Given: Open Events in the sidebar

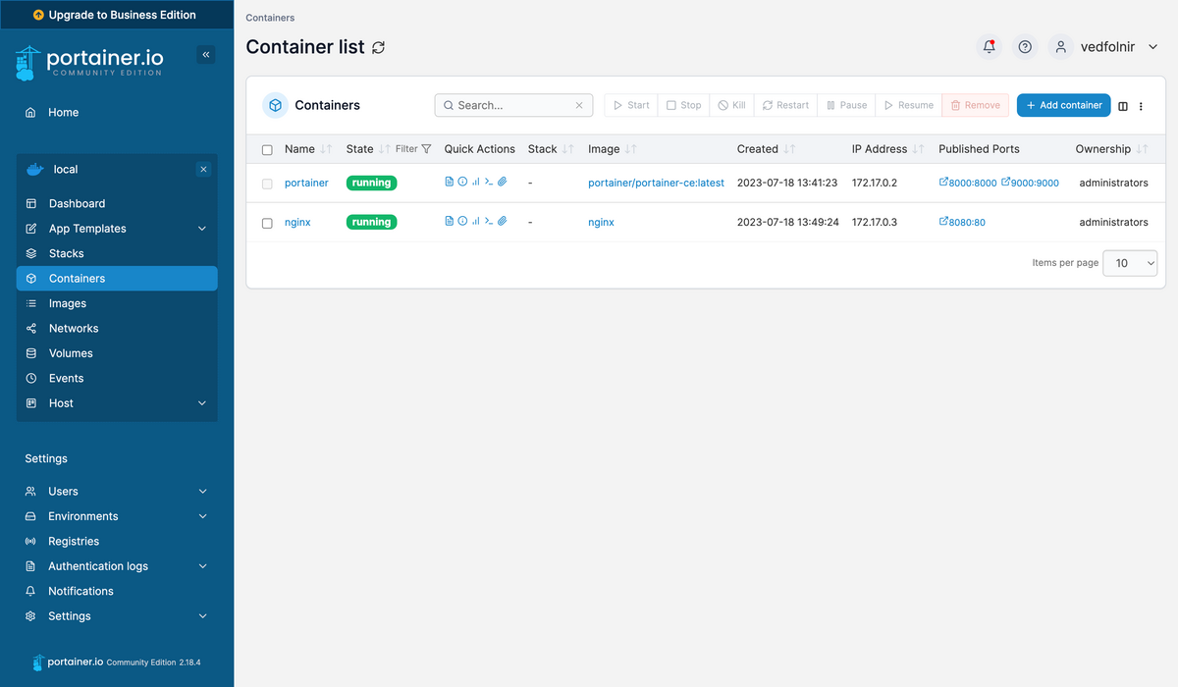Looking at the screenshot, I should pos(117,379).
